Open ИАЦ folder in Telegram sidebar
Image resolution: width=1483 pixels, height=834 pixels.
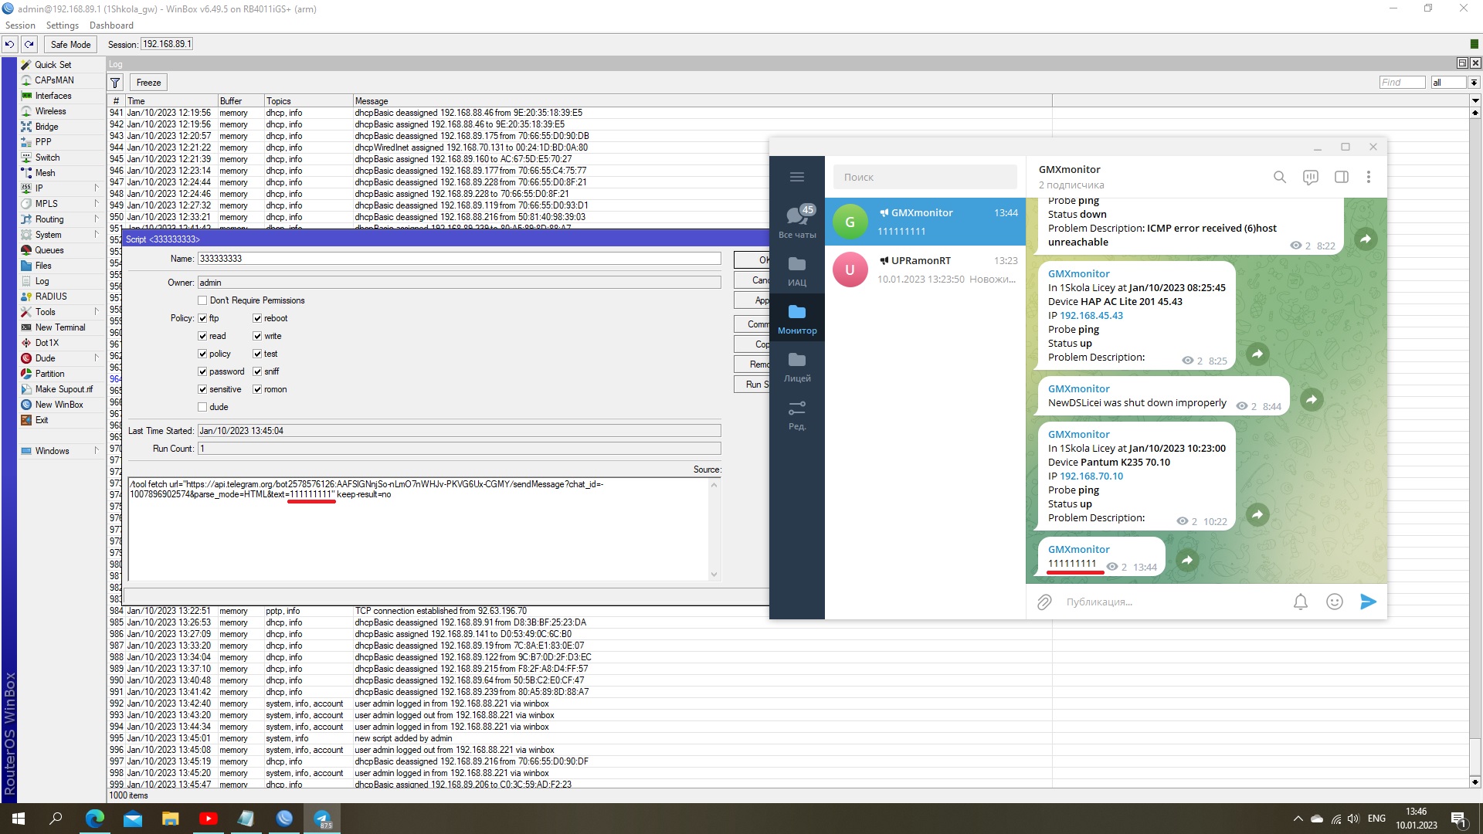(x=797, y=272)
